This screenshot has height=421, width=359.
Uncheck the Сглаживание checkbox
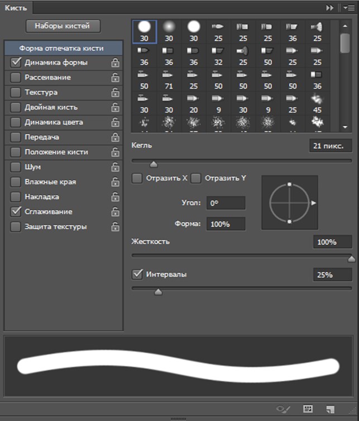coord(16,212)
